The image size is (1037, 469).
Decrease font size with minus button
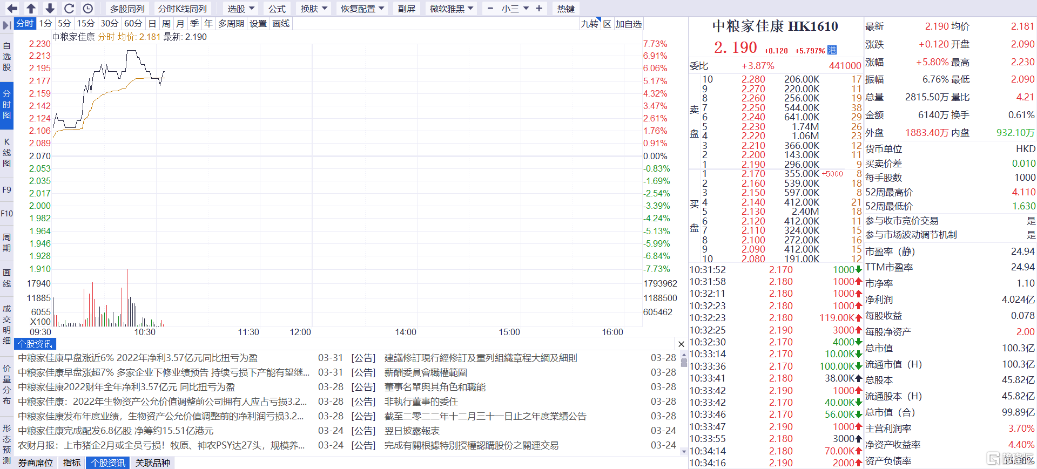[x=490, y=9]
